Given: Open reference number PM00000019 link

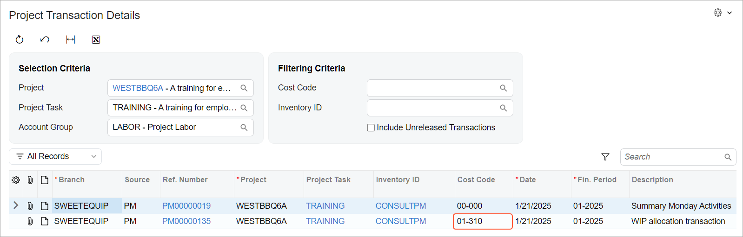Looking at the screenshot, I should click(x=186, y=206).
